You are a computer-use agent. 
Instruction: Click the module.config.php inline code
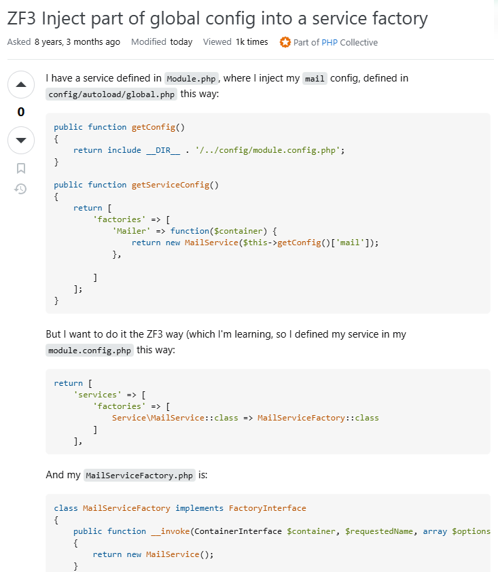(x=90, y=351)
